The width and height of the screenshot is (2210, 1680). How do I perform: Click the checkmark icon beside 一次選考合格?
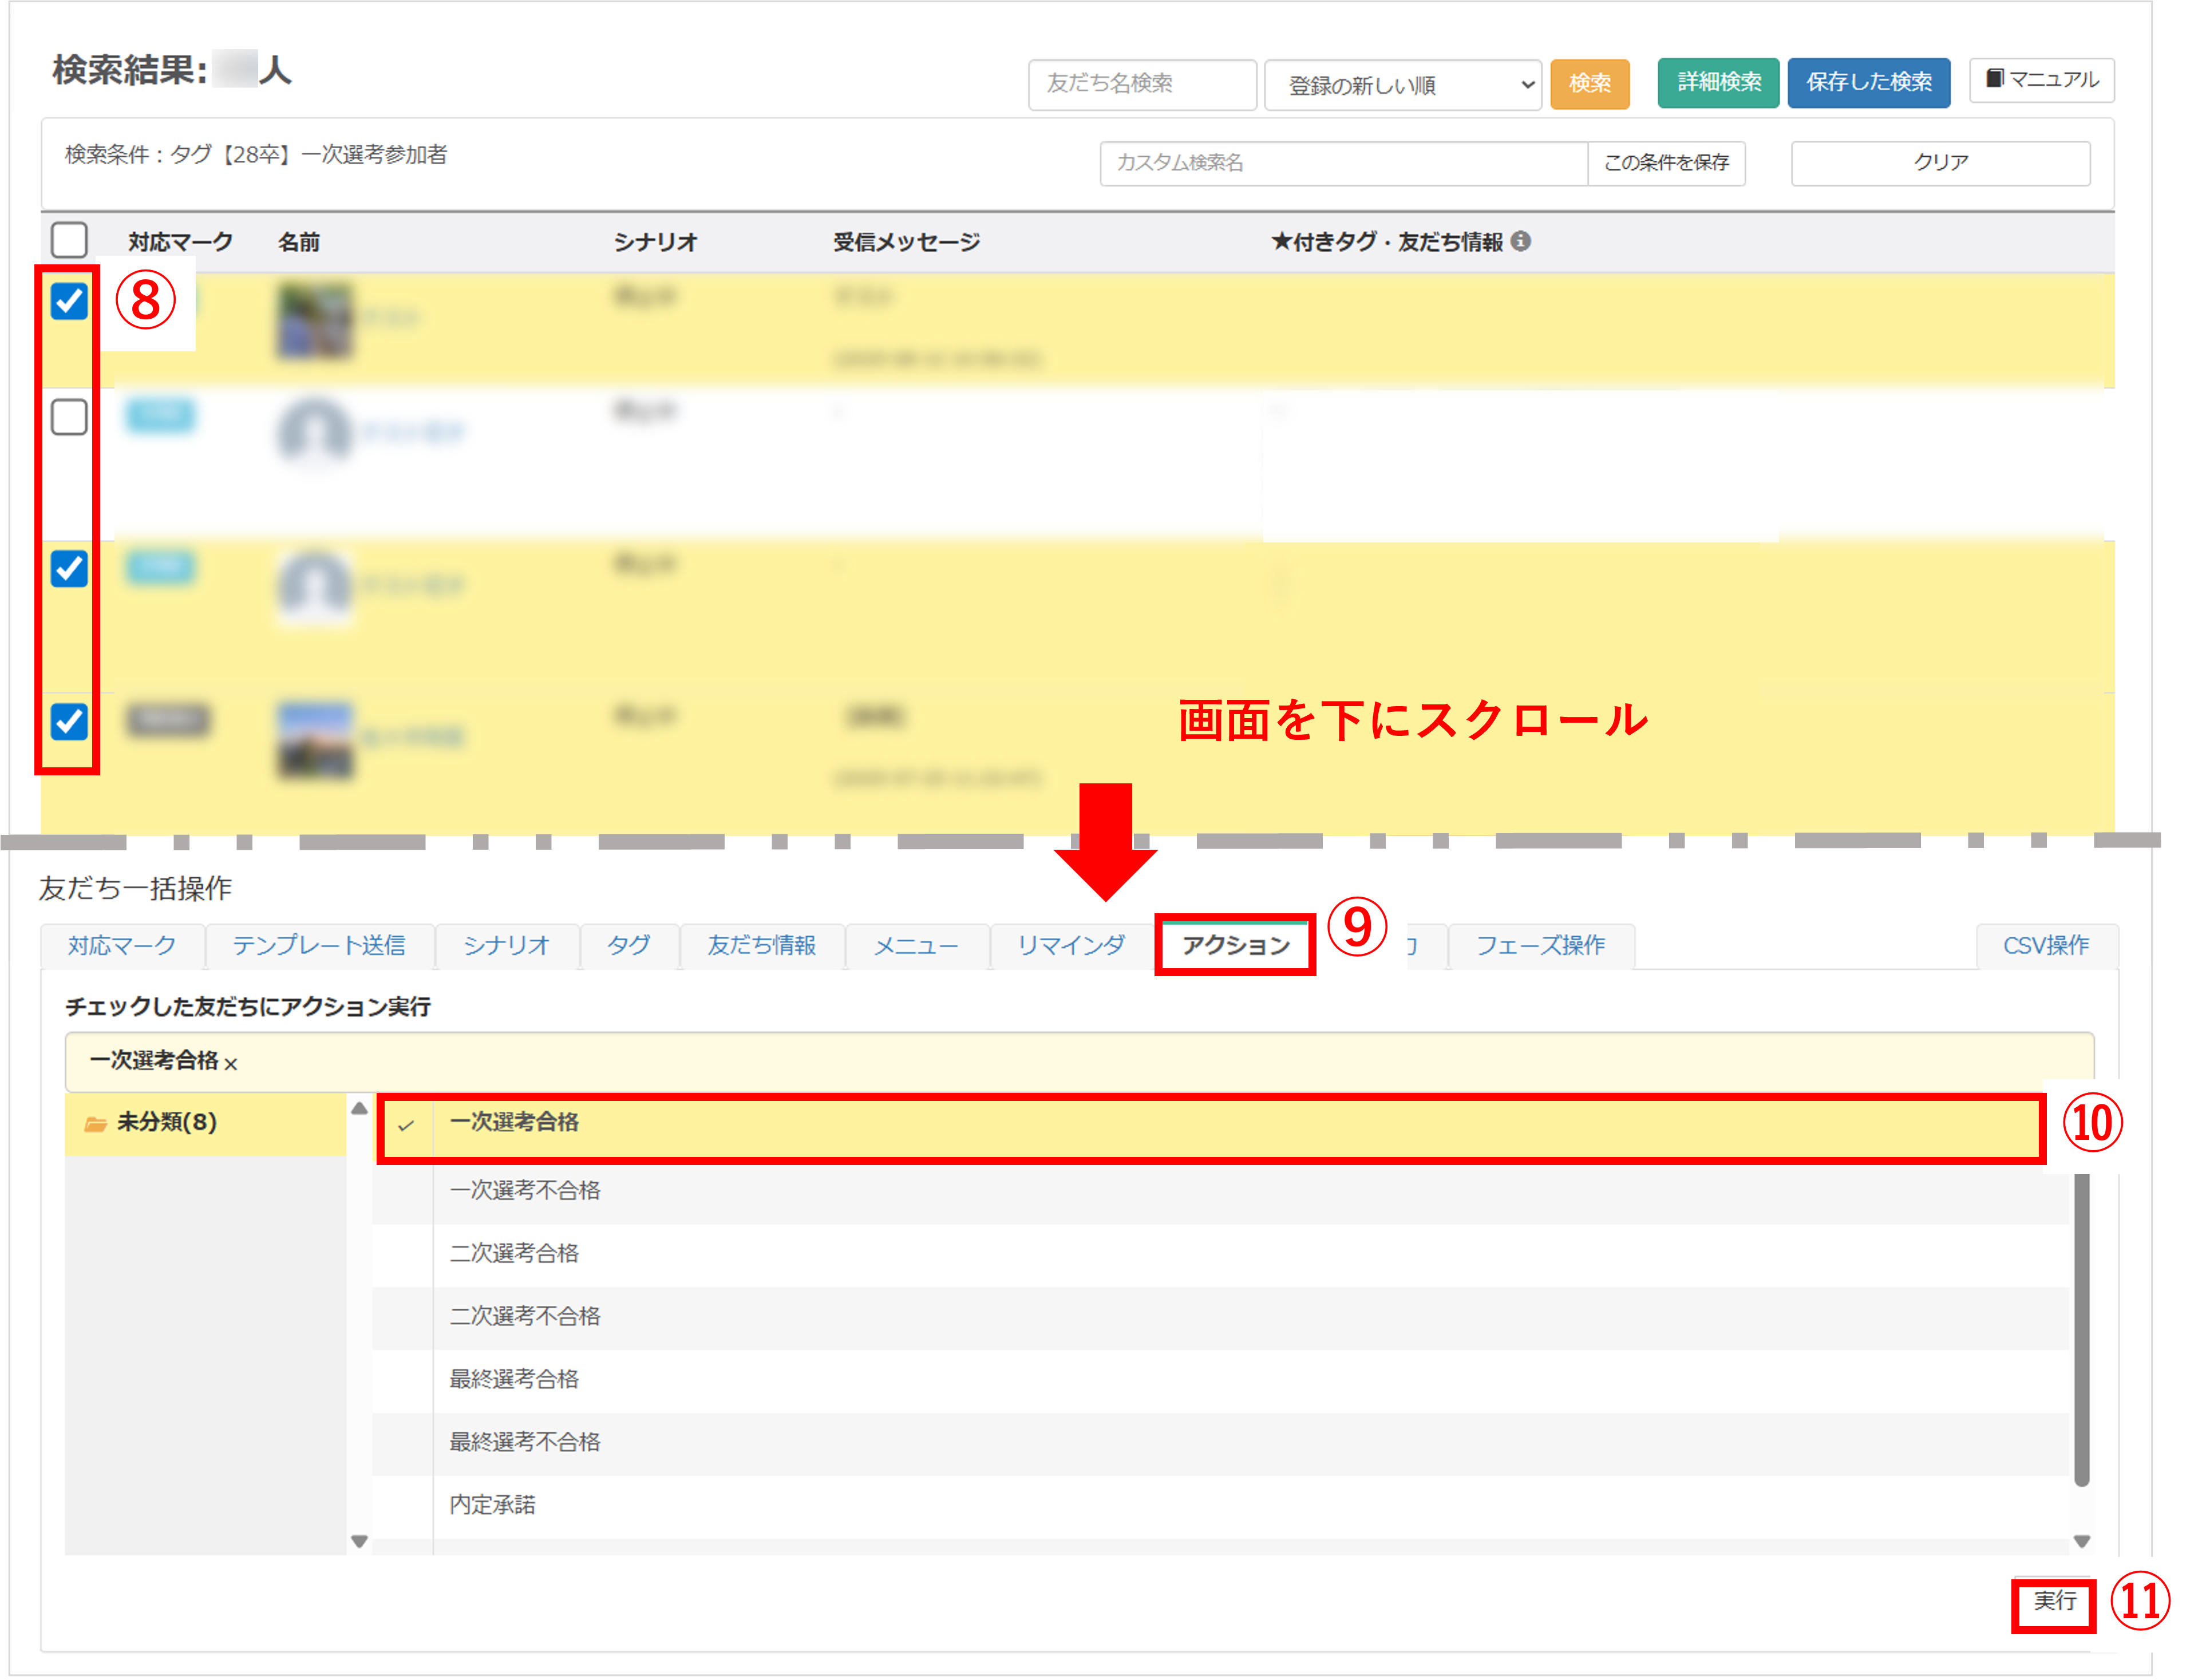[405, 1125]
